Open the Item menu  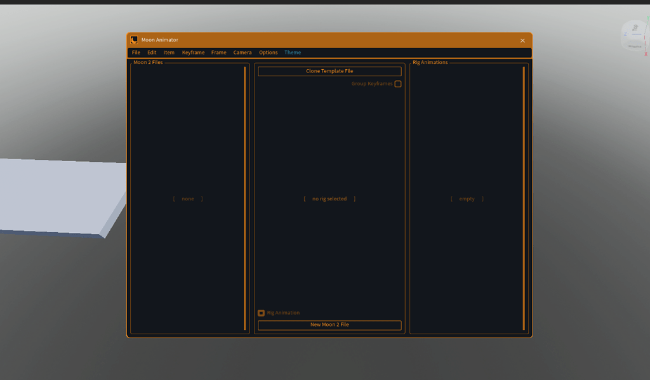click(168, 52)
